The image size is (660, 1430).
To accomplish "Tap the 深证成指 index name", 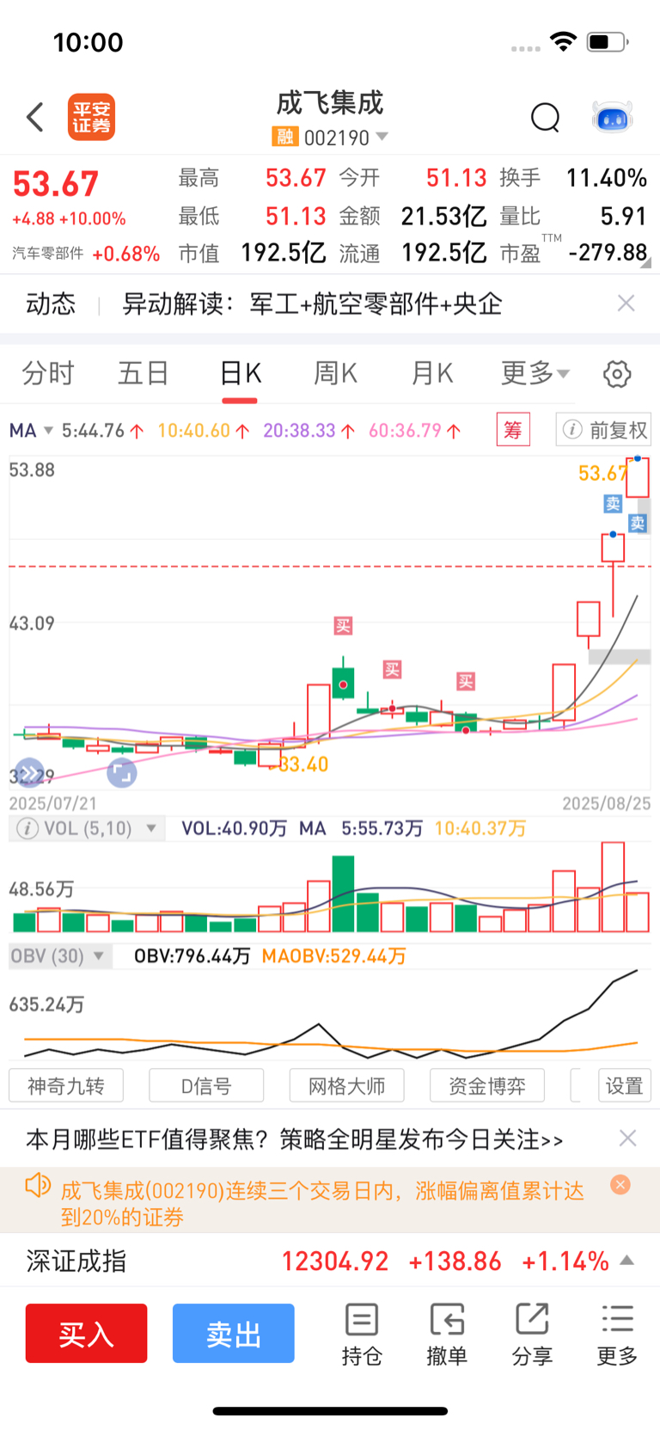I will pos(76,1261).
